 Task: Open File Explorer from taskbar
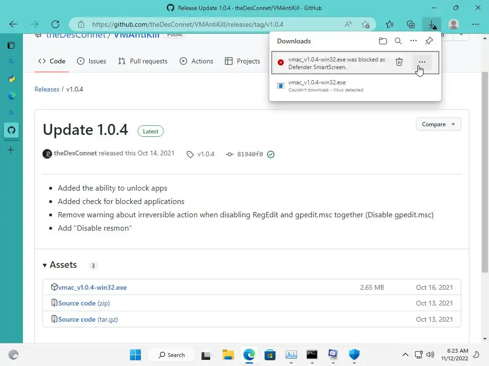tap(228, 355)
